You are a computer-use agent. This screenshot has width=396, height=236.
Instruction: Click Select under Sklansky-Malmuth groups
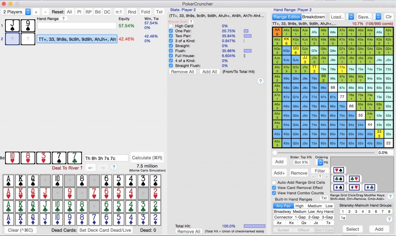(x=352, y=229)
